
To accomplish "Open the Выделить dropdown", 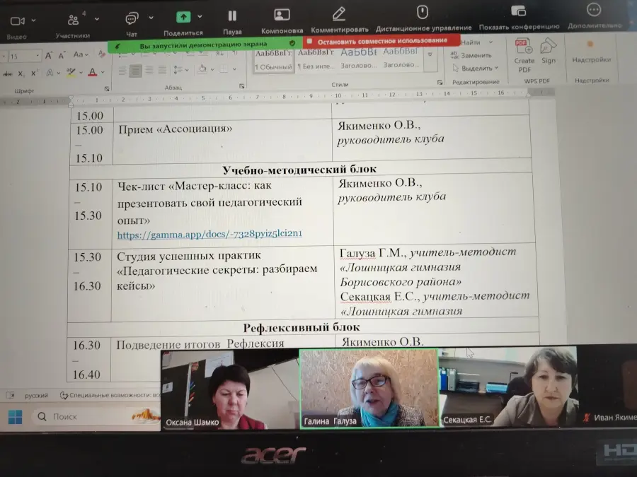I will (x=476, y=68).
